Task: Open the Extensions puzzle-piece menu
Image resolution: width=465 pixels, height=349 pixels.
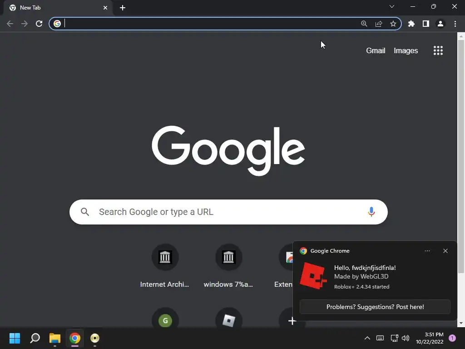Action: coord(411,24)
